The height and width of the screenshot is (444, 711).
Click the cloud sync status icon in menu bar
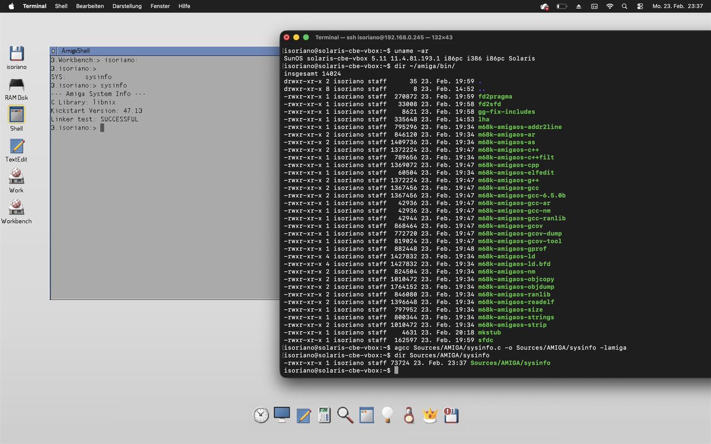coord(545,6)
